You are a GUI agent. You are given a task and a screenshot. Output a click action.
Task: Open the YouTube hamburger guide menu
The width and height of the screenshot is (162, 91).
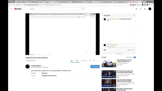click(x=11, y=9)
